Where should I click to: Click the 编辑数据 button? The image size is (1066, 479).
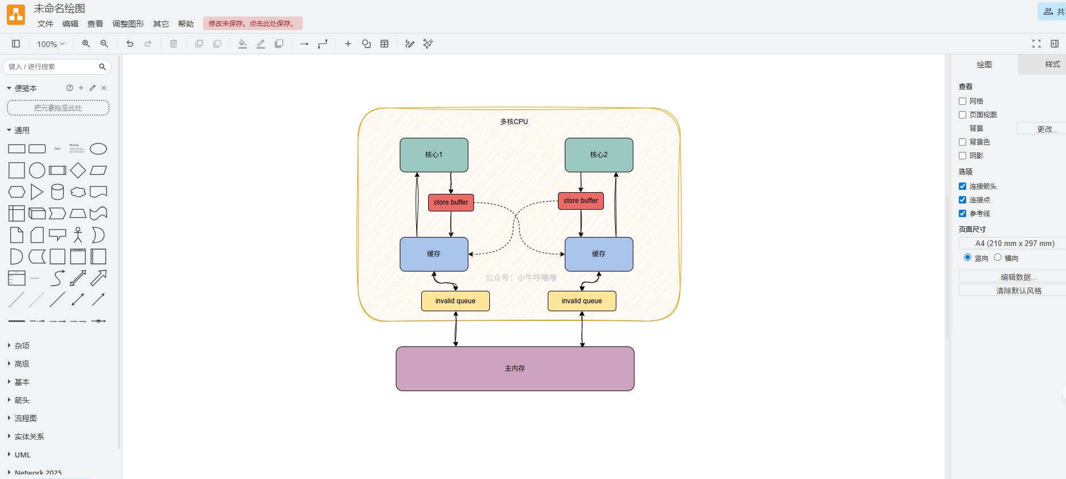pos(1013,277)
